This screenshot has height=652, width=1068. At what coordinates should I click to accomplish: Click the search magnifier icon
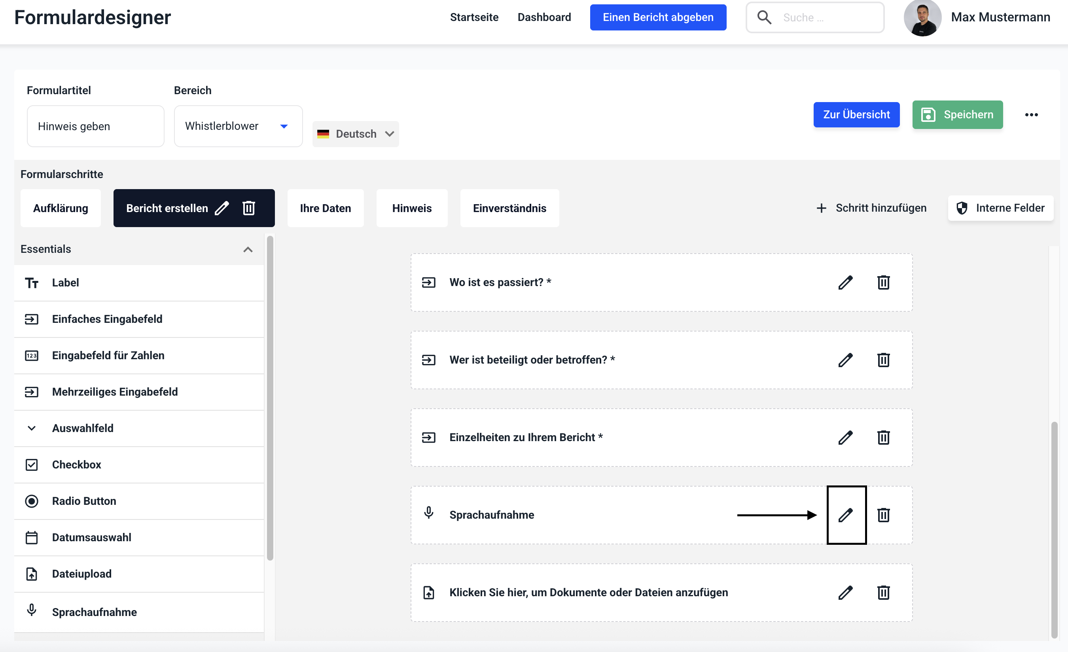click(764, 17)
